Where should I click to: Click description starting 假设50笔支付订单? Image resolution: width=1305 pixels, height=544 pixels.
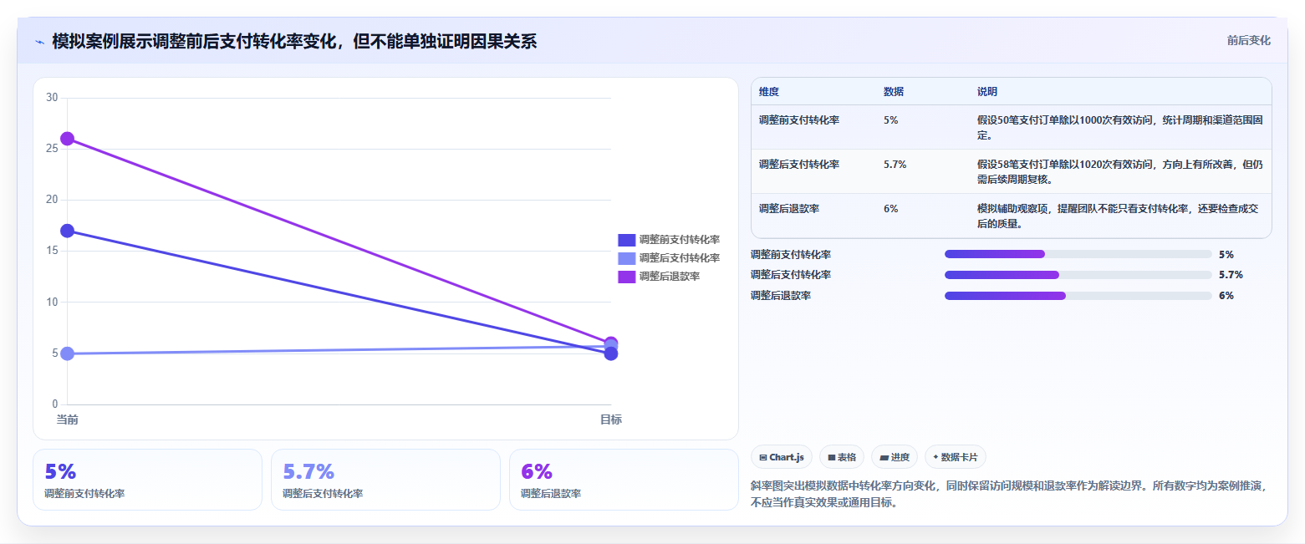pyautogui.click(x=1119, y=127)
